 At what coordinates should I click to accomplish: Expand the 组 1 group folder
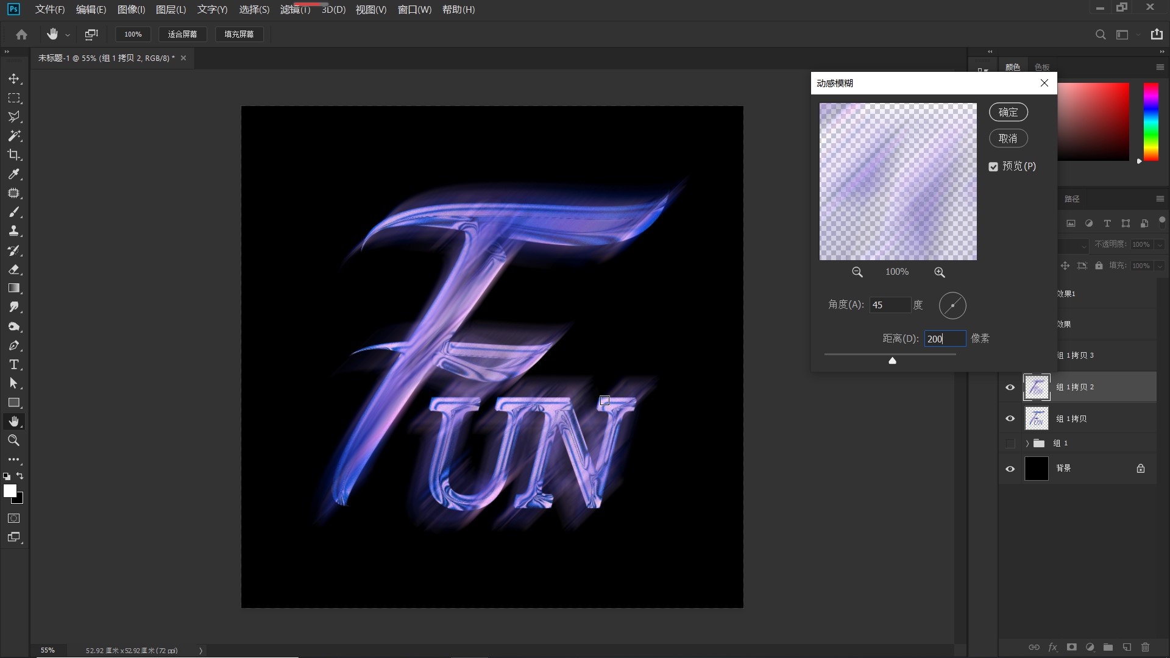(1027, 444)
